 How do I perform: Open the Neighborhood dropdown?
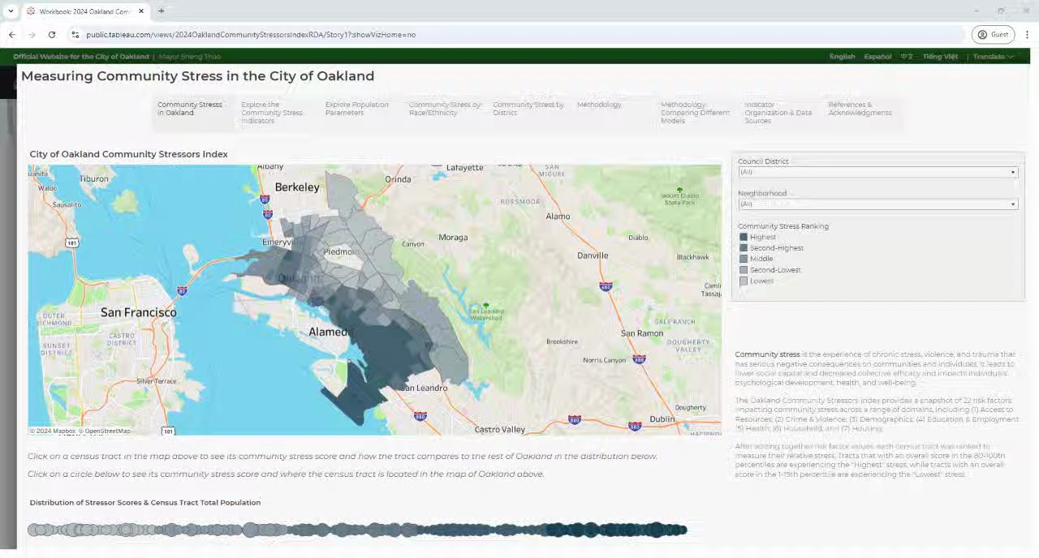pyautogui.click(x=877, y=204)
